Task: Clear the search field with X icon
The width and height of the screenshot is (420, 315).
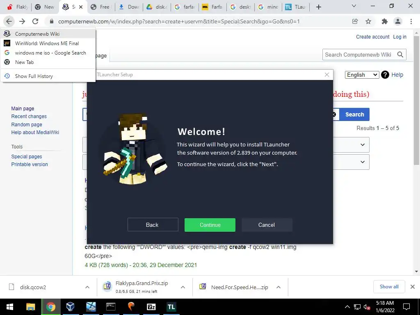Action: click(x=334, y=114)
